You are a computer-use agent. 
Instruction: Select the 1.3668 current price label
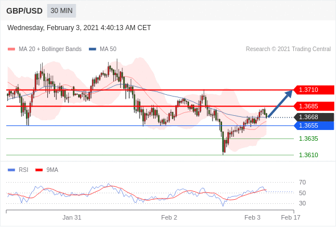[x=314, y=117]
